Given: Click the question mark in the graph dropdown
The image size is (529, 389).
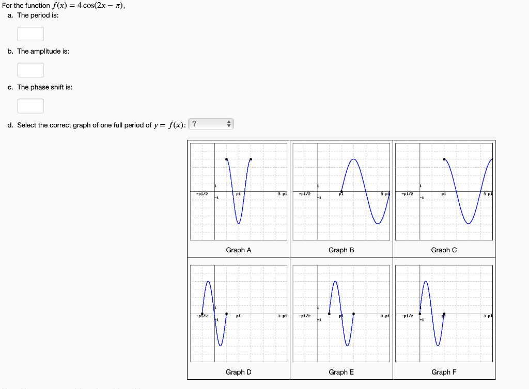Looking at the screenshot, I should point(194,123).
